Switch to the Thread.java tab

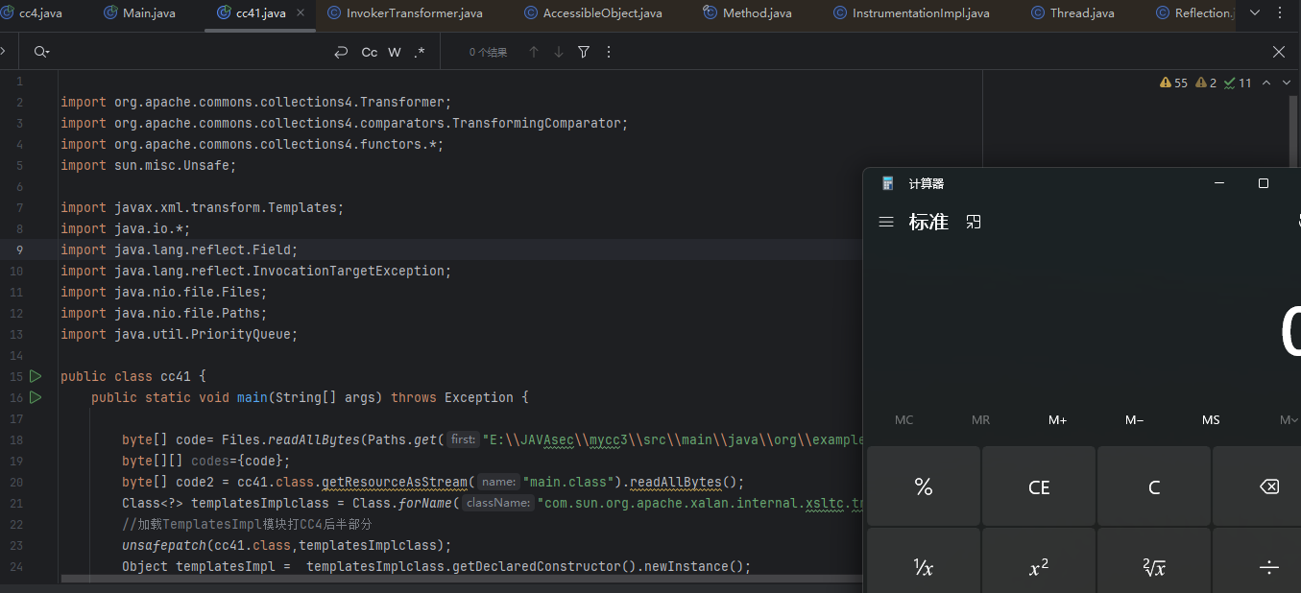tap(1072, 13)
